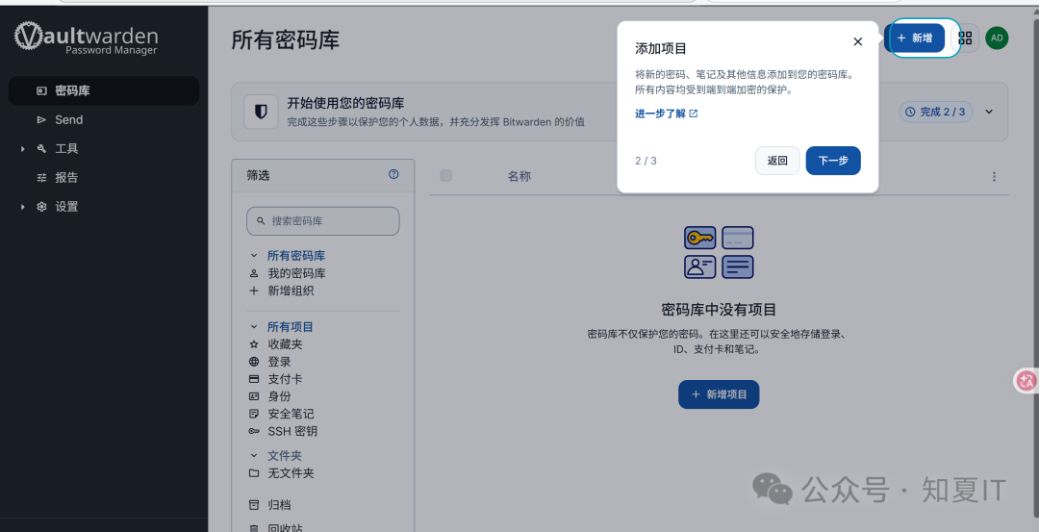Click the ID icon beside 身份

pyautogui.click(x=254, y=396)
